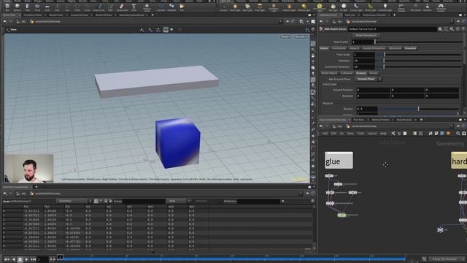Click the Start Frame input field
This screenshot has height=263, width=467.
point(363,42)
